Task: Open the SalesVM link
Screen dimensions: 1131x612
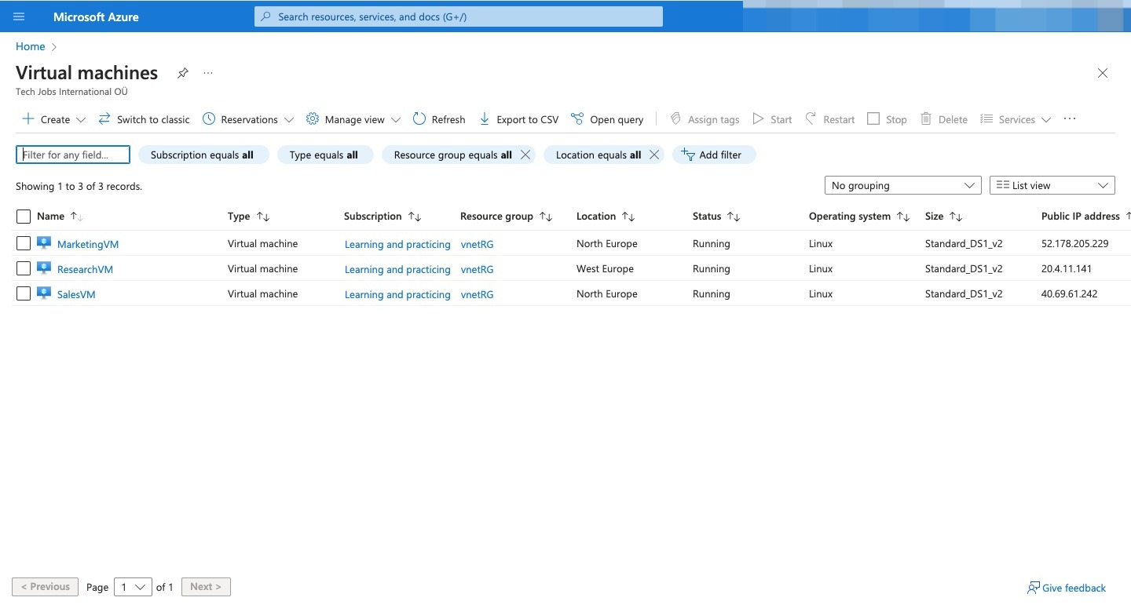Action: [76, 295]
